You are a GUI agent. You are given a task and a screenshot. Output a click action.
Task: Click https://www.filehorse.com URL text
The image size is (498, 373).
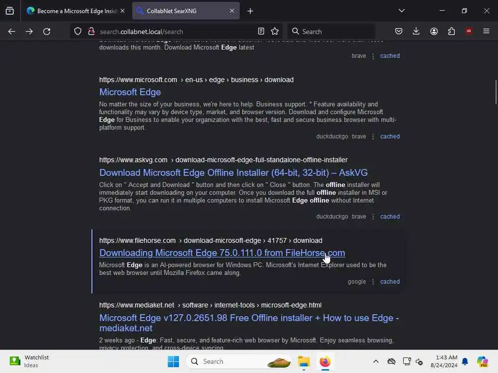[x=137, y=240]
